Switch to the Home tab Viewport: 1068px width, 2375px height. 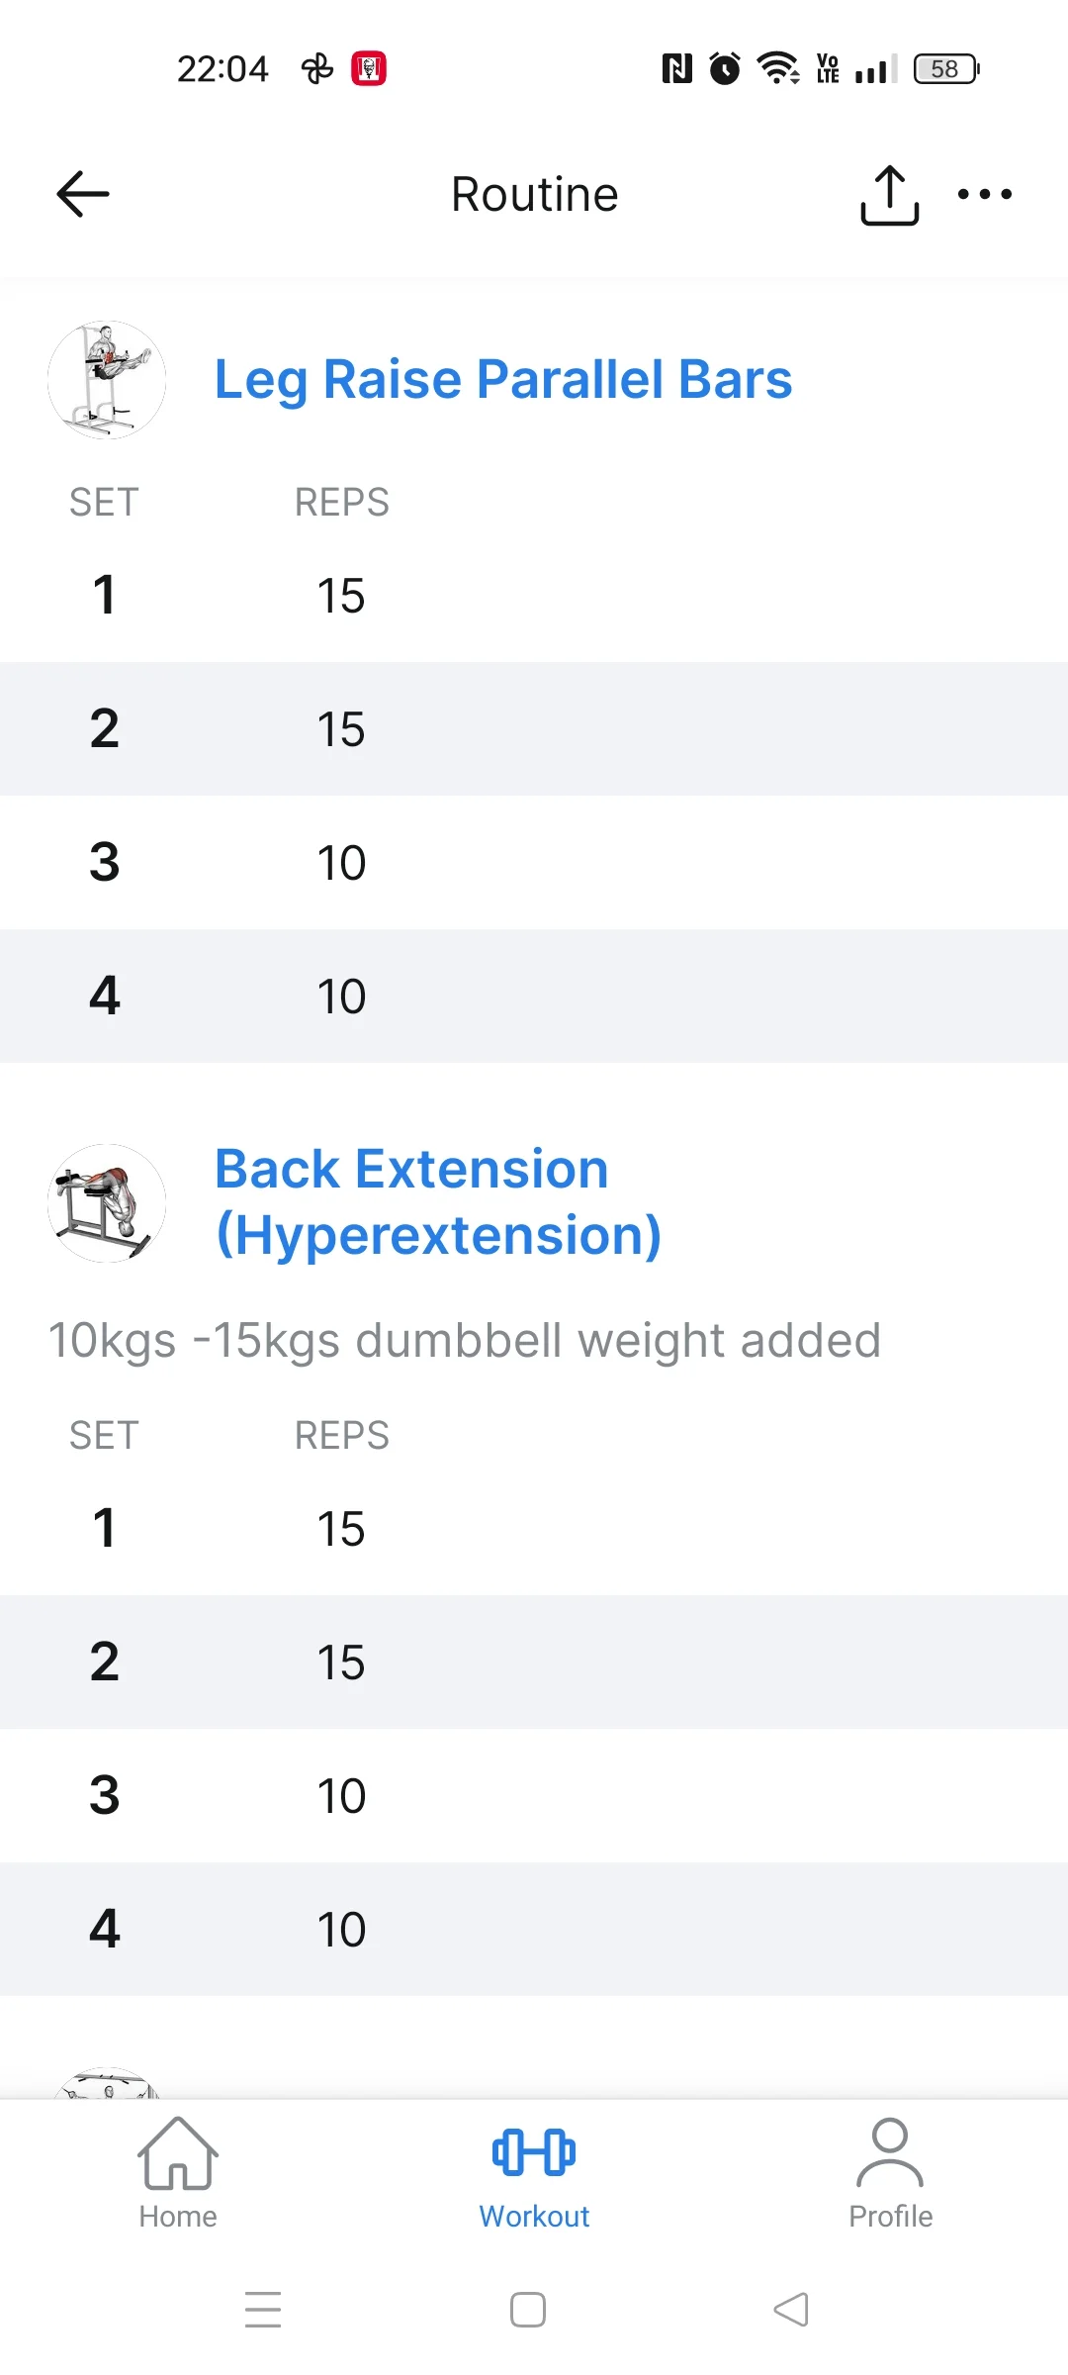pos(178,2174)
